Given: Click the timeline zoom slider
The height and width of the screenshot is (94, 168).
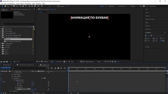Looking at the screenshot, I should 73,93.
